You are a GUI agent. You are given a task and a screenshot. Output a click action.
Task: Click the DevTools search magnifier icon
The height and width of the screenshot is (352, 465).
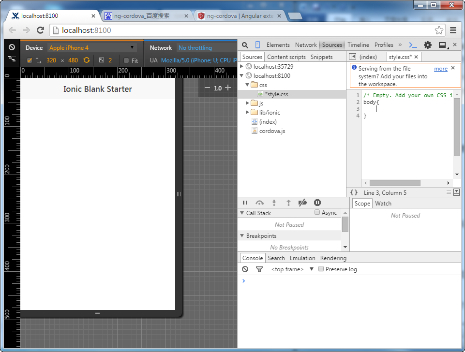pos(245,45)
